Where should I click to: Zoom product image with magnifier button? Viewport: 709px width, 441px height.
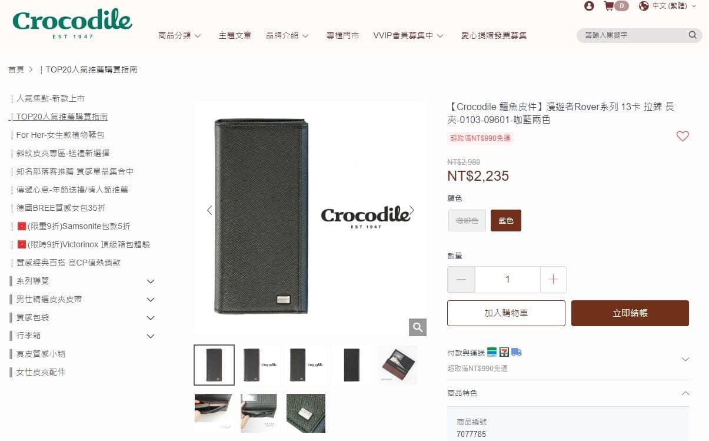pyautogui.click(x=418, y=327)
